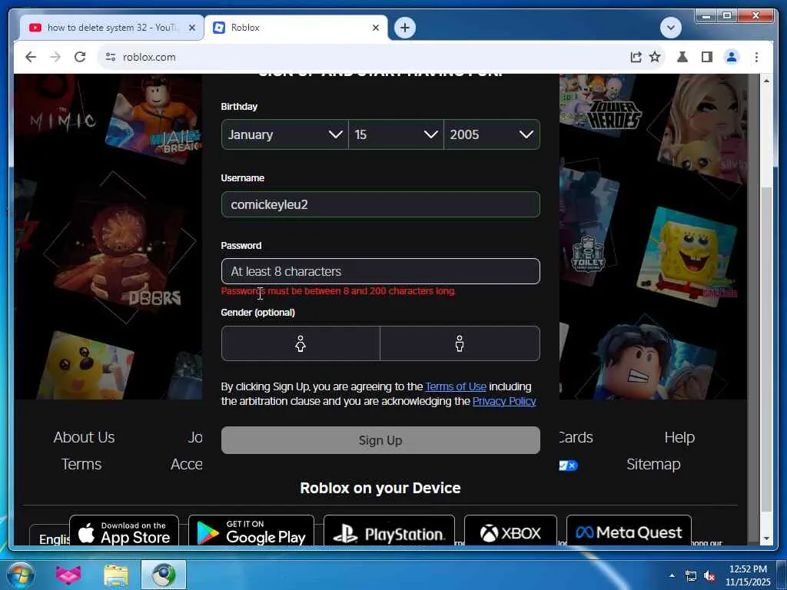Open the Help footer link
787x590 pixels.
click(679, 437)
